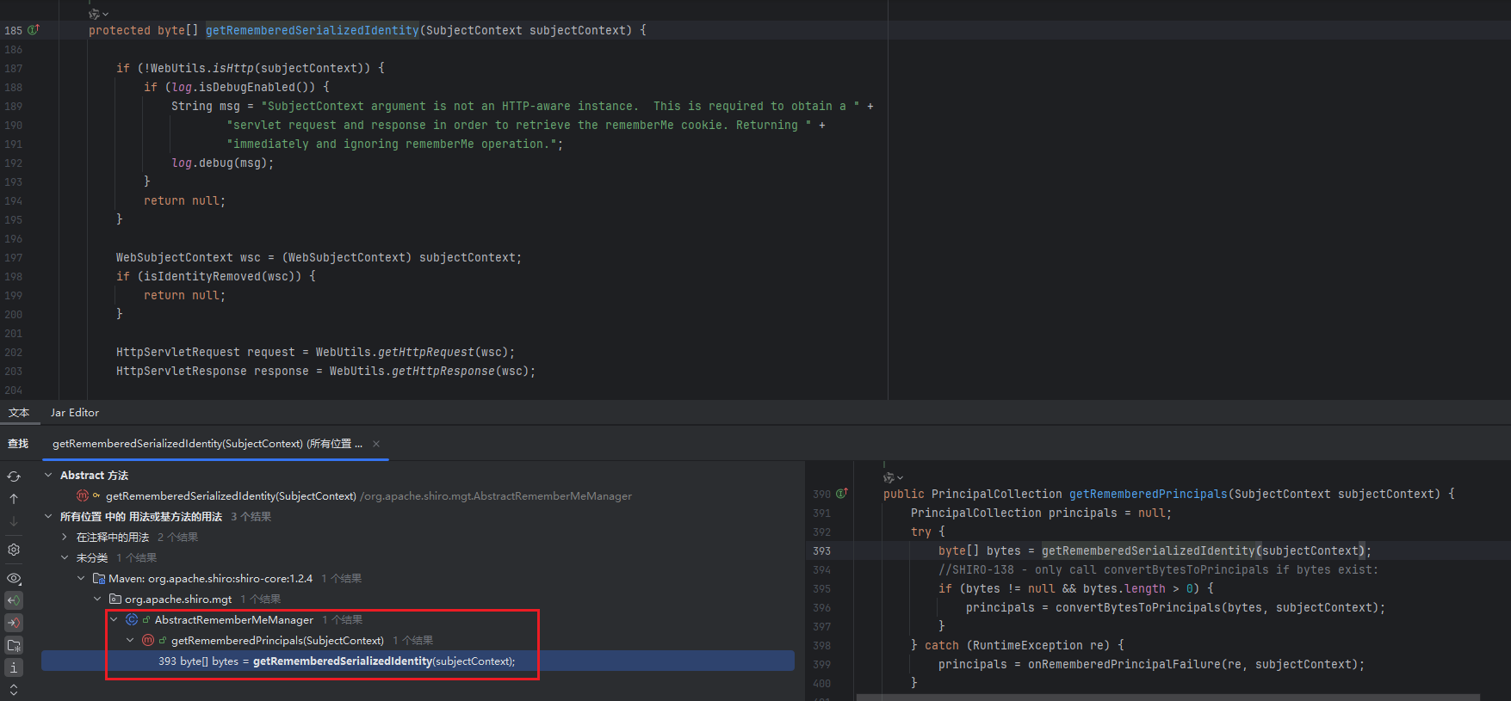Expand the 在注释中的用法 results group
The width and height of the screenshot is (1511, 701).
pos(65,538)
